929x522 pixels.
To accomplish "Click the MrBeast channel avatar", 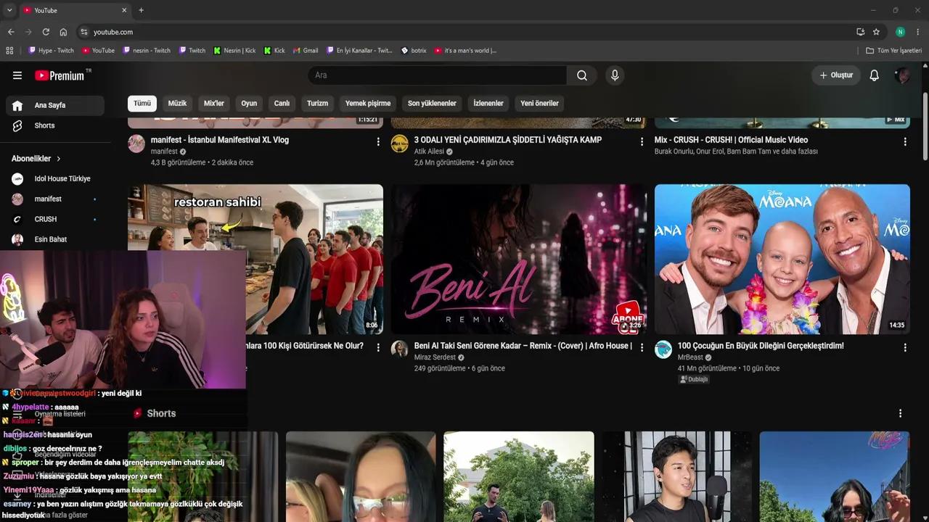I will coord(663,349).
